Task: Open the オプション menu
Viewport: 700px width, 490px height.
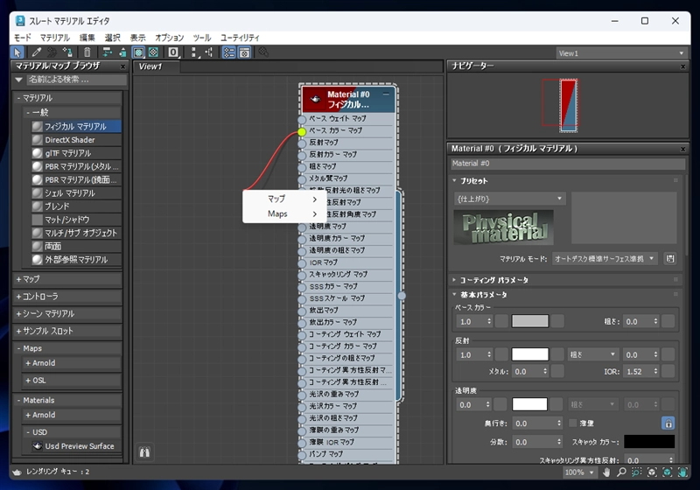Action: click(169, 38)
